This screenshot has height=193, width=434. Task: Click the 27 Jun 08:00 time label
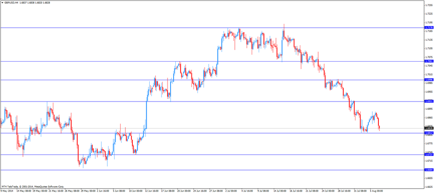216,191
